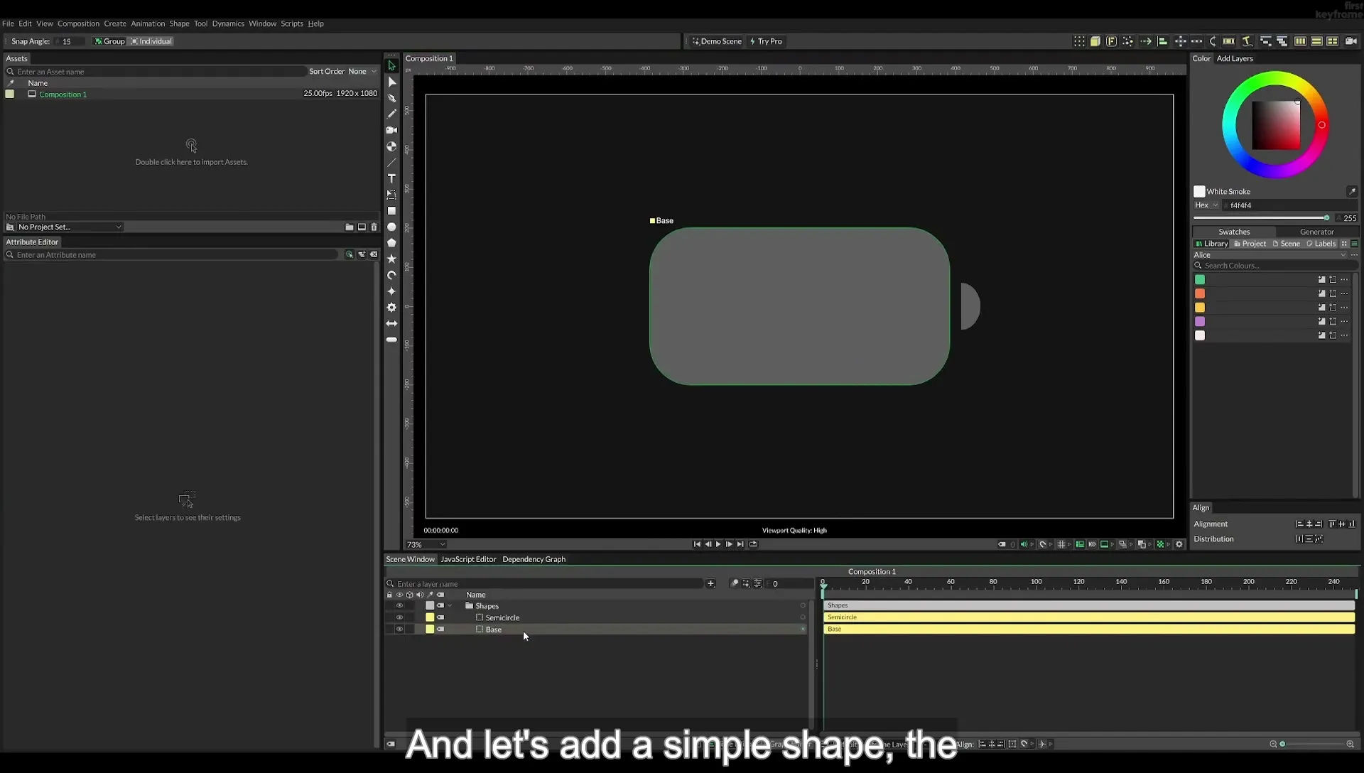The height and width of the screenshot is (773, 1364).
Task: Select the Camera tool
Action: tap(391, 130)
